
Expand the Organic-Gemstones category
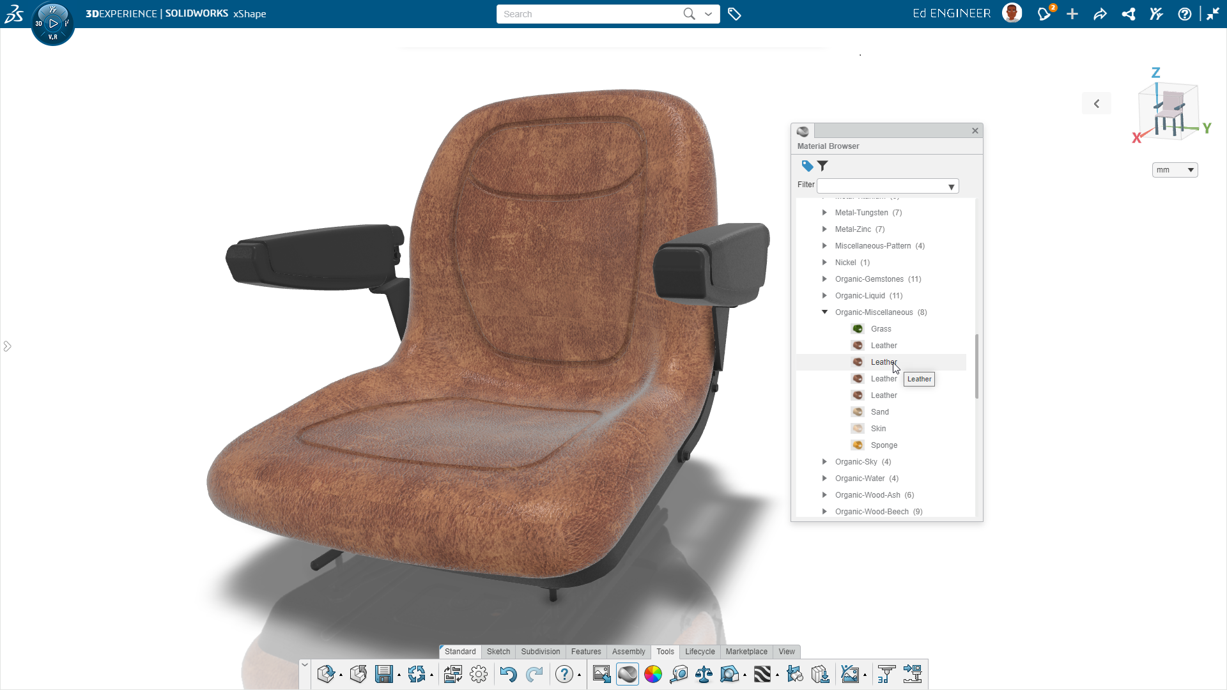[x=824, y=279]
